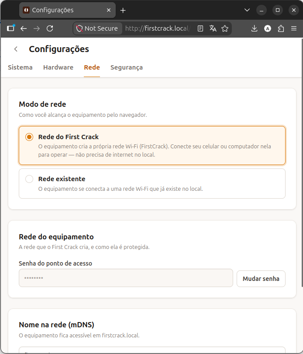Click the text 'Como você alcança o equipamento pelo navegador.'
303x354 pixels.
(x=83, y=115)
